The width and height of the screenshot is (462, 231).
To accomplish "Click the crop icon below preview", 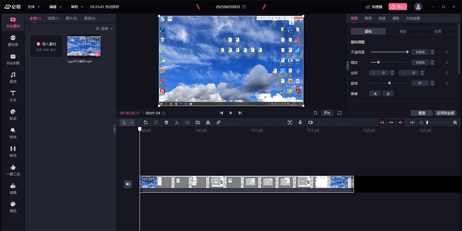I will pyautogui.click(x=315, y=113).
